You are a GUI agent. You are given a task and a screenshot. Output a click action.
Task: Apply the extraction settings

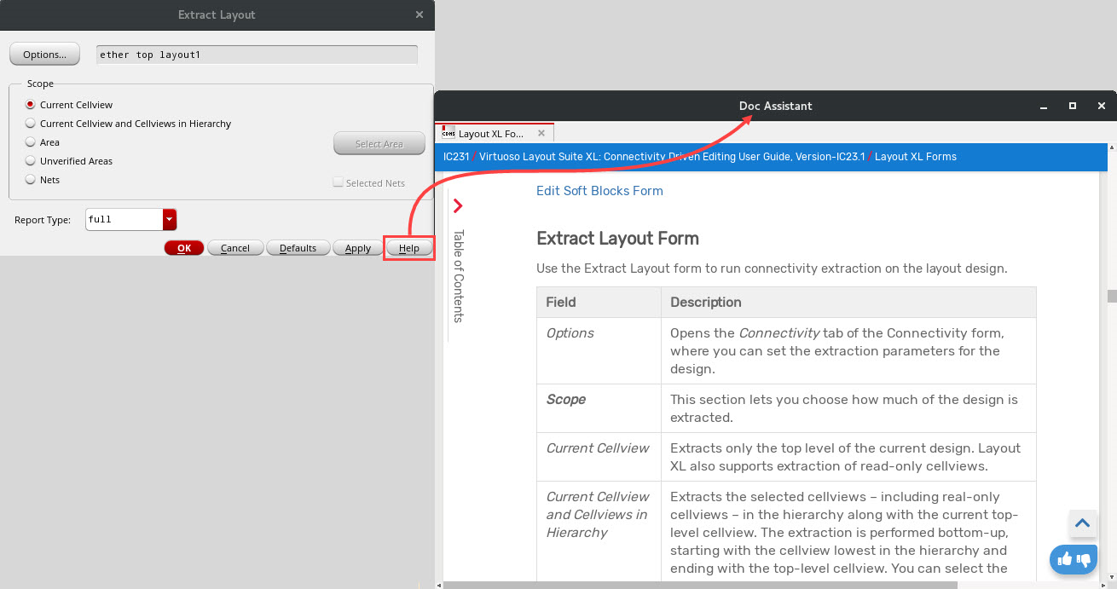click(358, 248)
